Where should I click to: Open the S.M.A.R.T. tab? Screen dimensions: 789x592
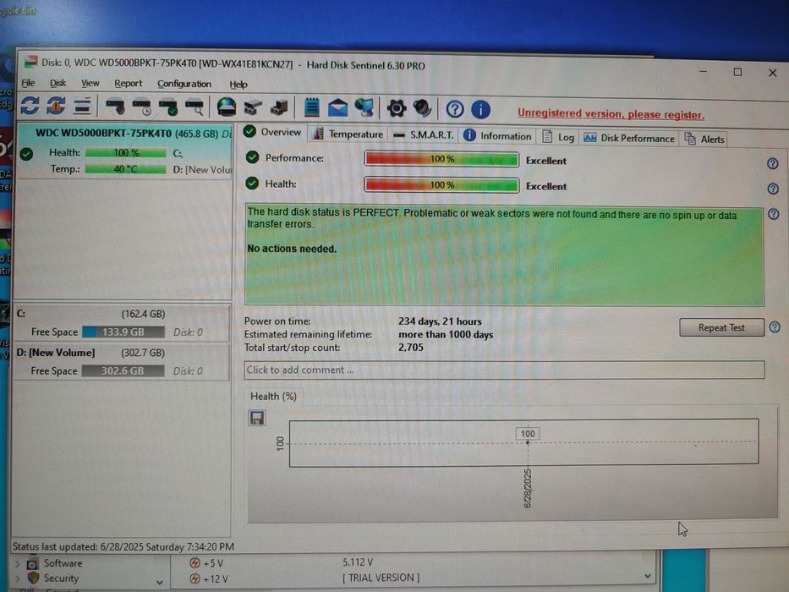424,135
